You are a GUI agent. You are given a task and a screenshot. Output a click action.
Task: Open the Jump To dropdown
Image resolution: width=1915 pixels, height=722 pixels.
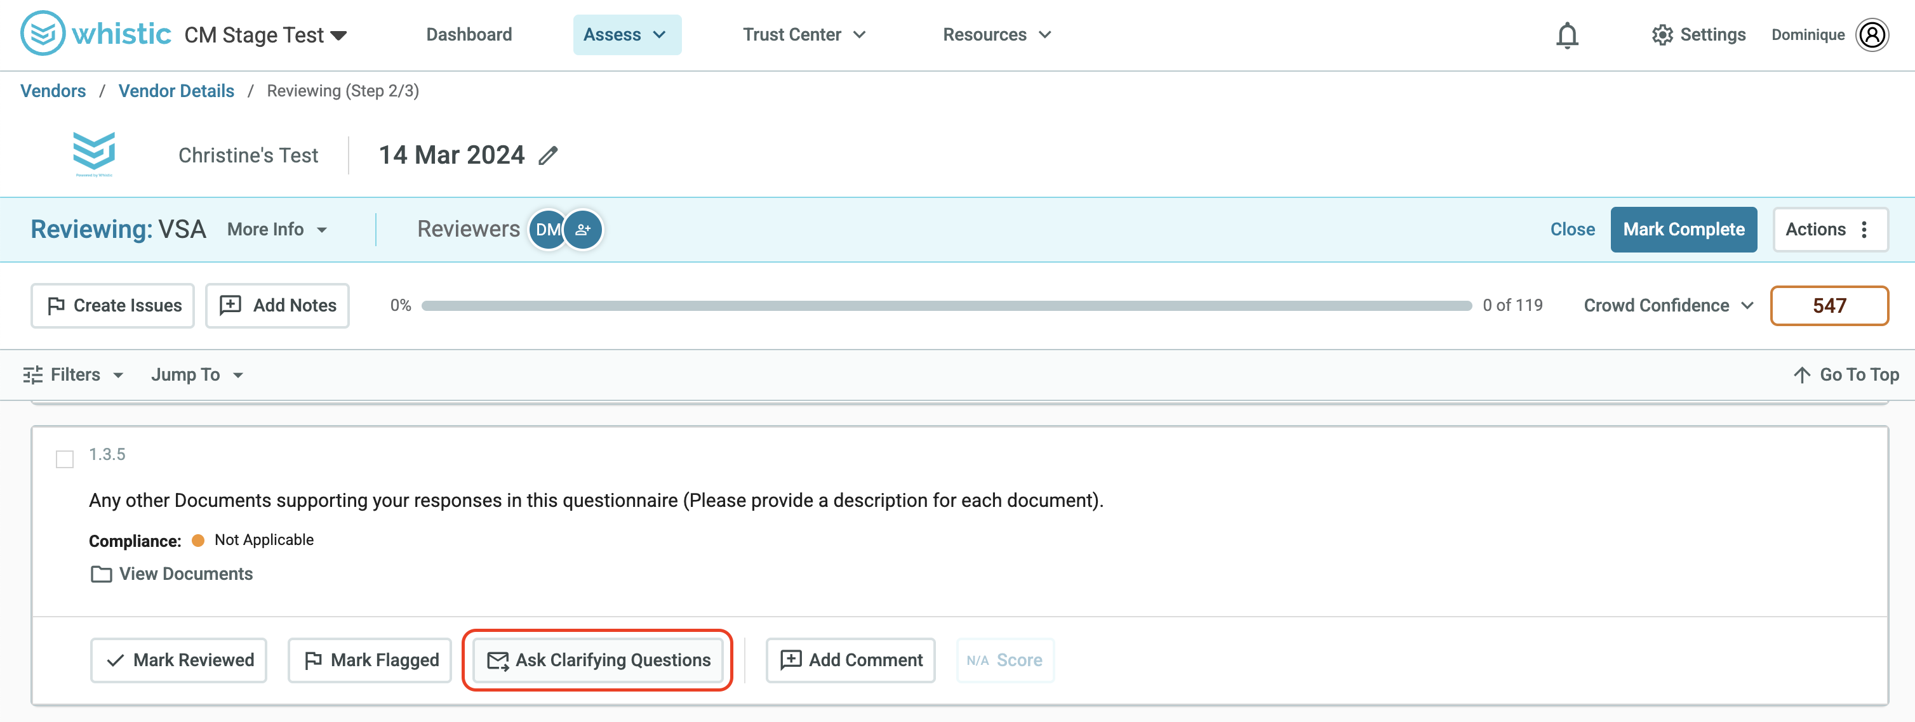tap(197, 374)
